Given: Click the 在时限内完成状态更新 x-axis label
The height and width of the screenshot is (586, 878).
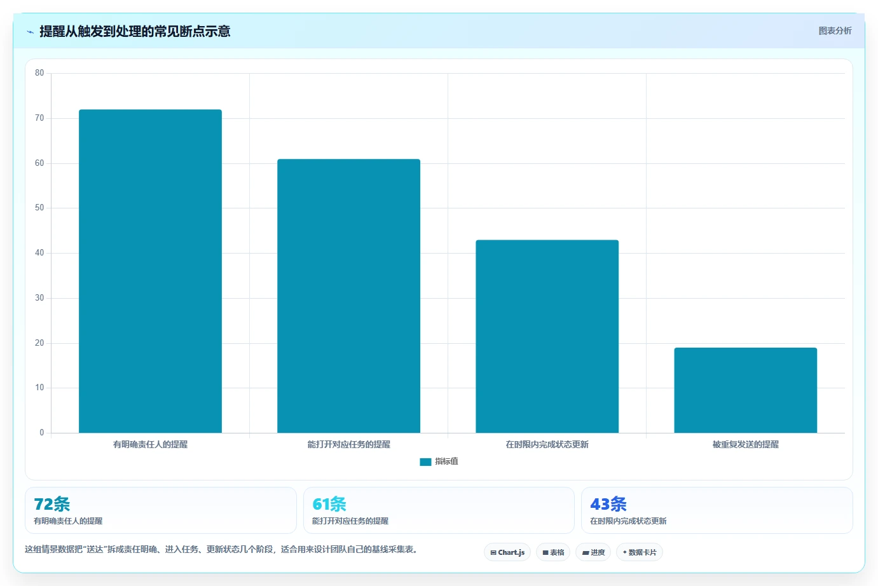Looking at the screenshot, I should point(547,444).
